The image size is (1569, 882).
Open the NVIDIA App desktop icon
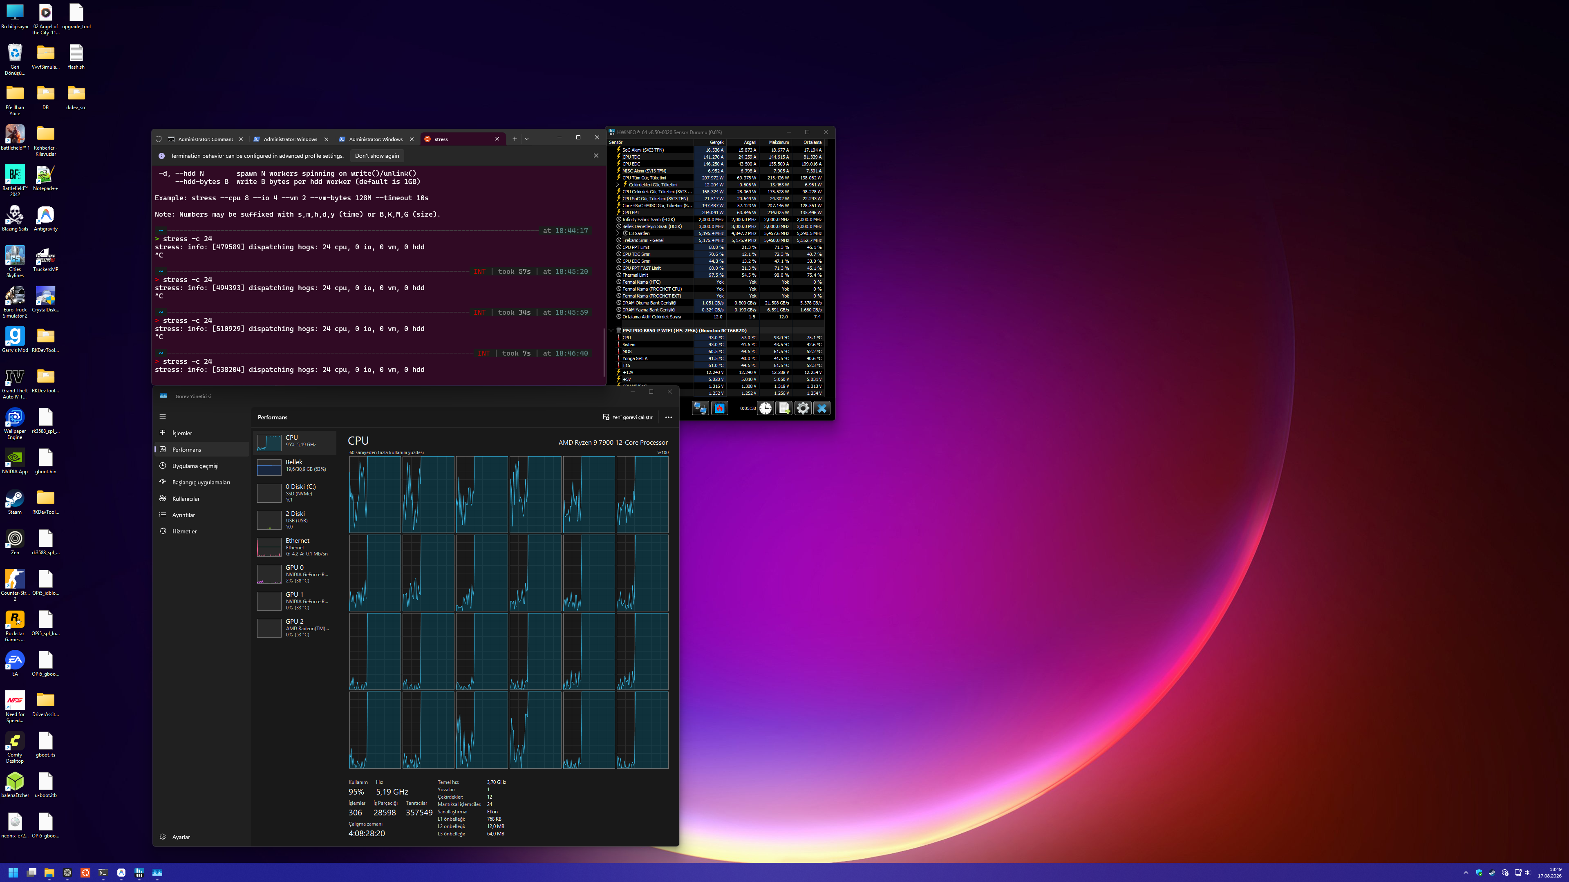pos(15,461)
